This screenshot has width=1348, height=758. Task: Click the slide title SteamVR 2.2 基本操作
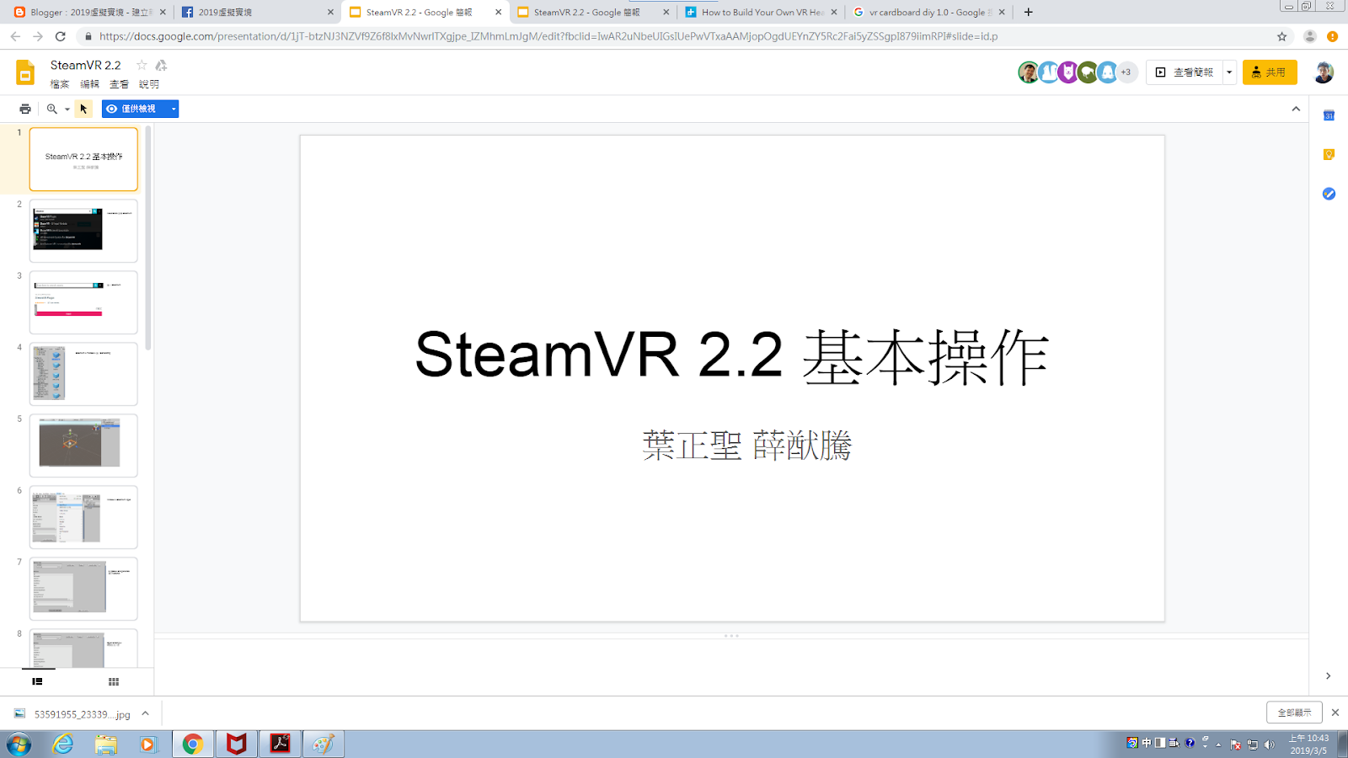pos(731,355)
